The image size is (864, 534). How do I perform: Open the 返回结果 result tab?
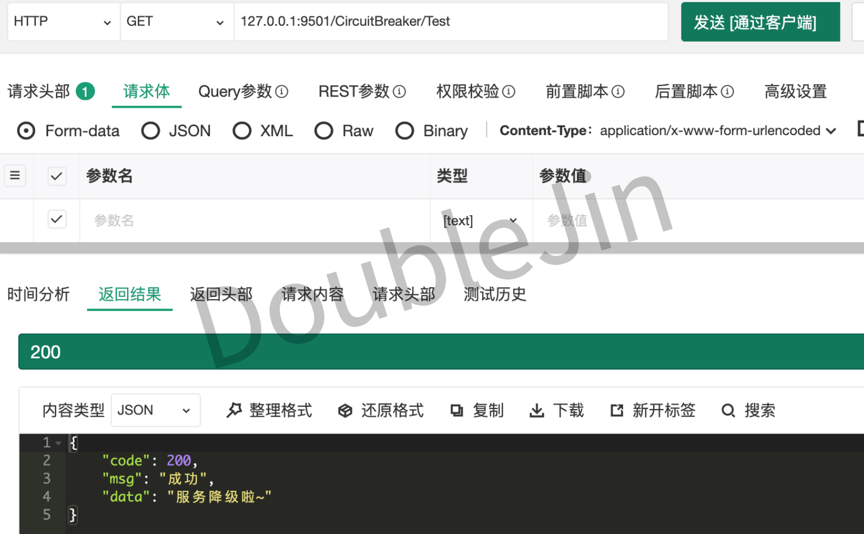click(130, 294)
